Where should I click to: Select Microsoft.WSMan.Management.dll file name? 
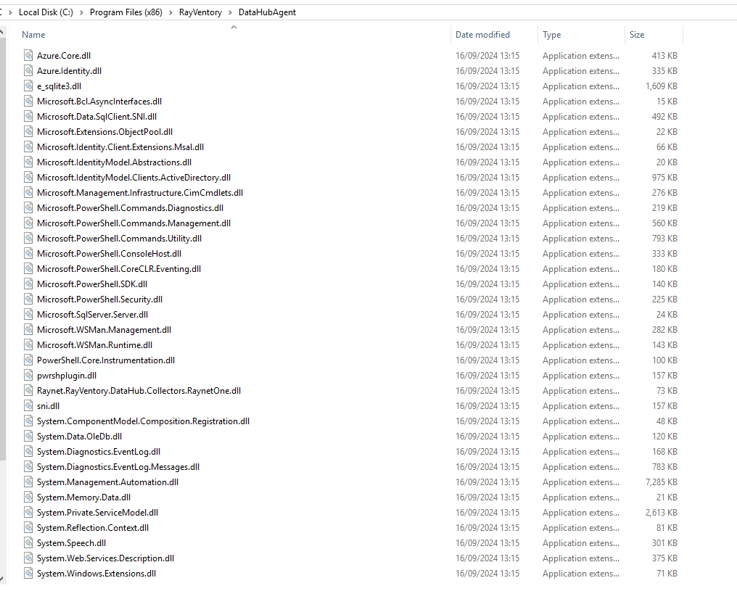pyautogui.click(x=104, y=330)
